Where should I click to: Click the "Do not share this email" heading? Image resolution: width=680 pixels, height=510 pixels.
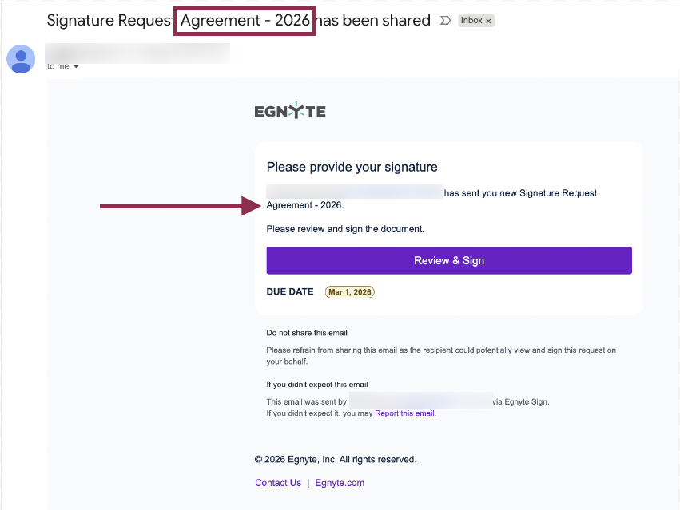point(307,333)
